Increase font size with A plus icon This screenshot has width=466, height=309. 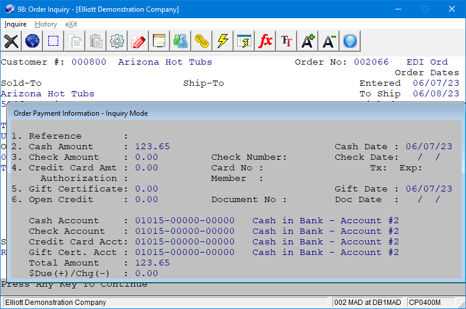pos(308,41)
